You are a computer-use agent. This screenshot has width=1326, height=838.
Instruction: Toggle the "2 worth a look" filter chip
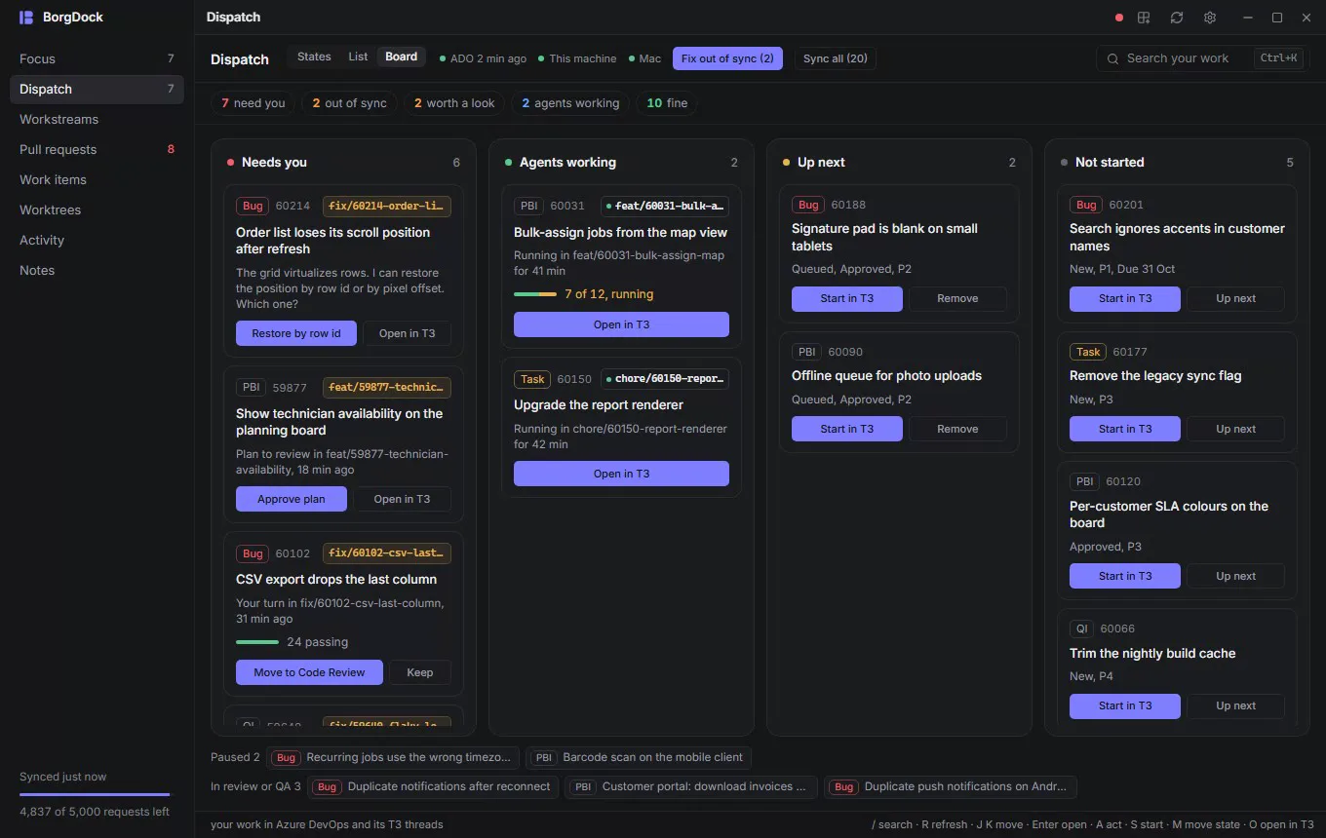pyautogui.click(x=454, y=103)
